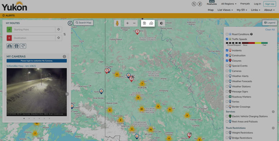Enable the Road Conditions layer checkbox

[x=227, y=34]
